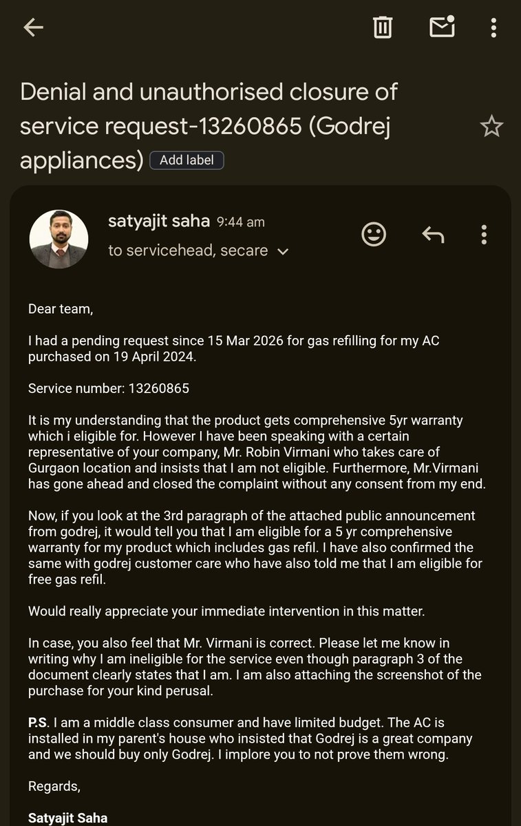521x826 pixels.
Task: Mark the email as unread
Action: pos(442,26)
